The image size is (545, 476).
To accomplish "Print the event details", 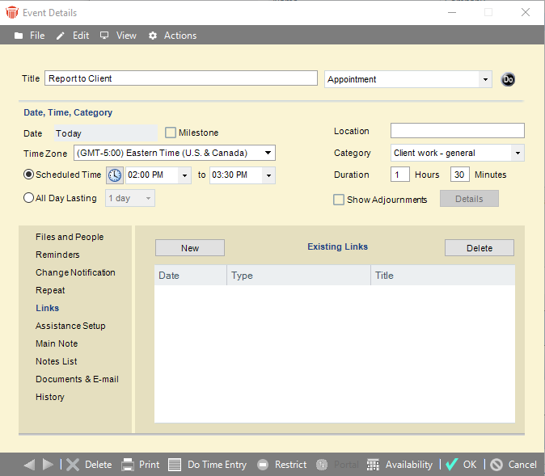I will tap(141, 465).
